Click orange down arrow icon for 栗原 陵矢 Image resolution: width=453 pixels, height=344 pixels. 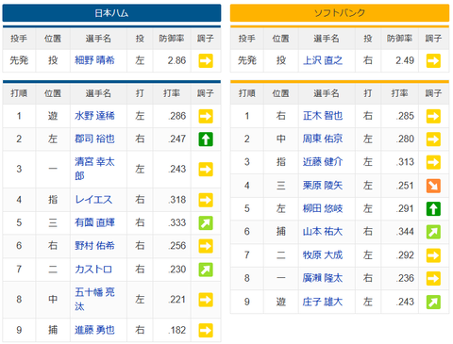433,186
